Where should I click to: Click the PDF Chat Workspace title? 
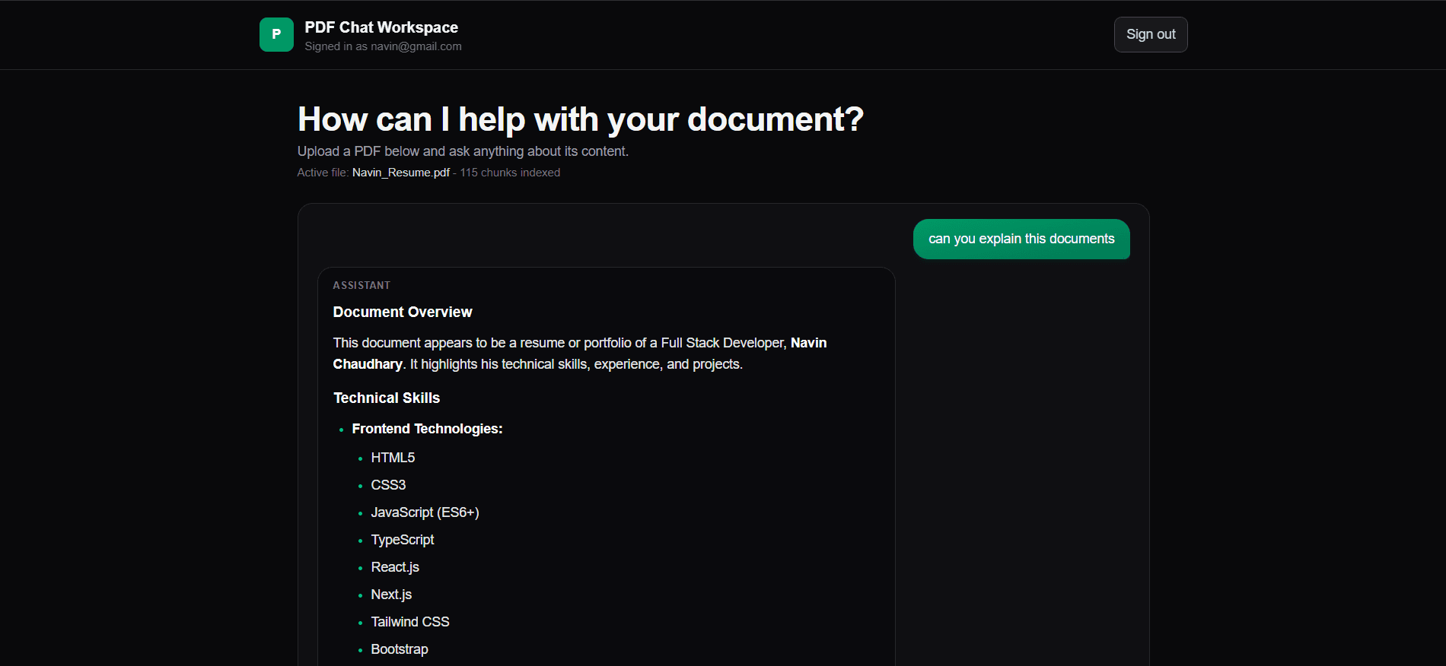click(381, 27)
